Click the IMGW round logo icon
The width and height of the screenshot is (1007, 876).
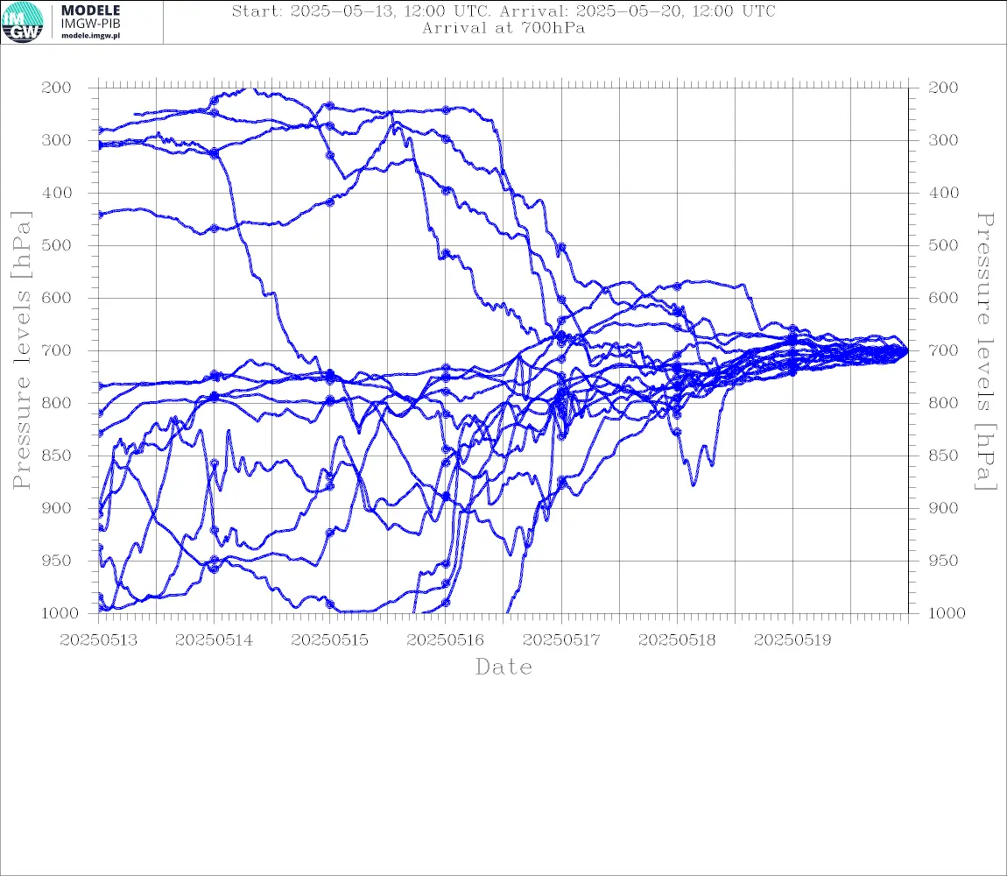tap(23, 22)
